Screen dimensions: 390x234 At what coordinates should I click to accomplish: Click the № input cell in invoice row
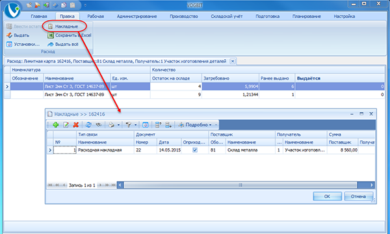pos(64,150)
